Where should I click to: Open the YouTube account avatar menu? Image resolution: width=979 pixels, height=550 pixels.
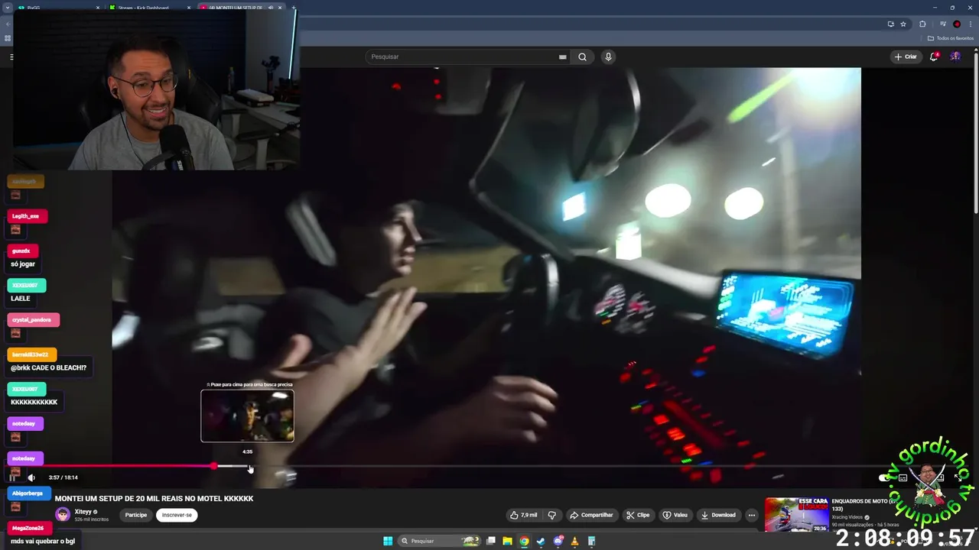[x=955, y=57]
